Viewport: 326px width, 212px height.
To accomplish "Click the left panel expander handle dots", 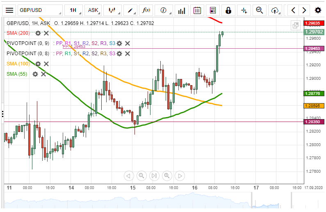I will coord(2,114).
